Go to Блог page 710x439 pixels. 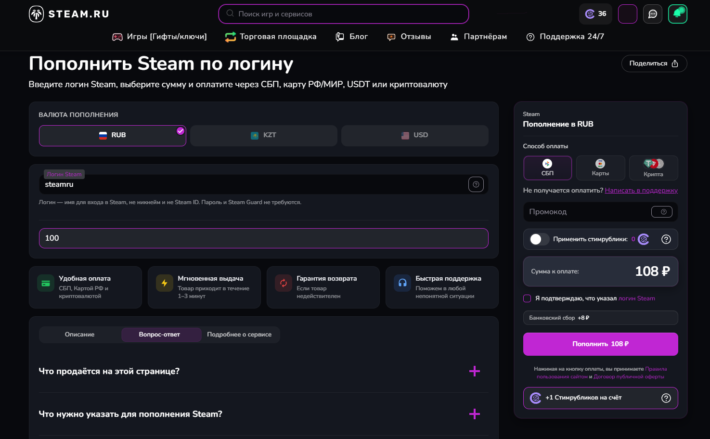click(351, 37)
